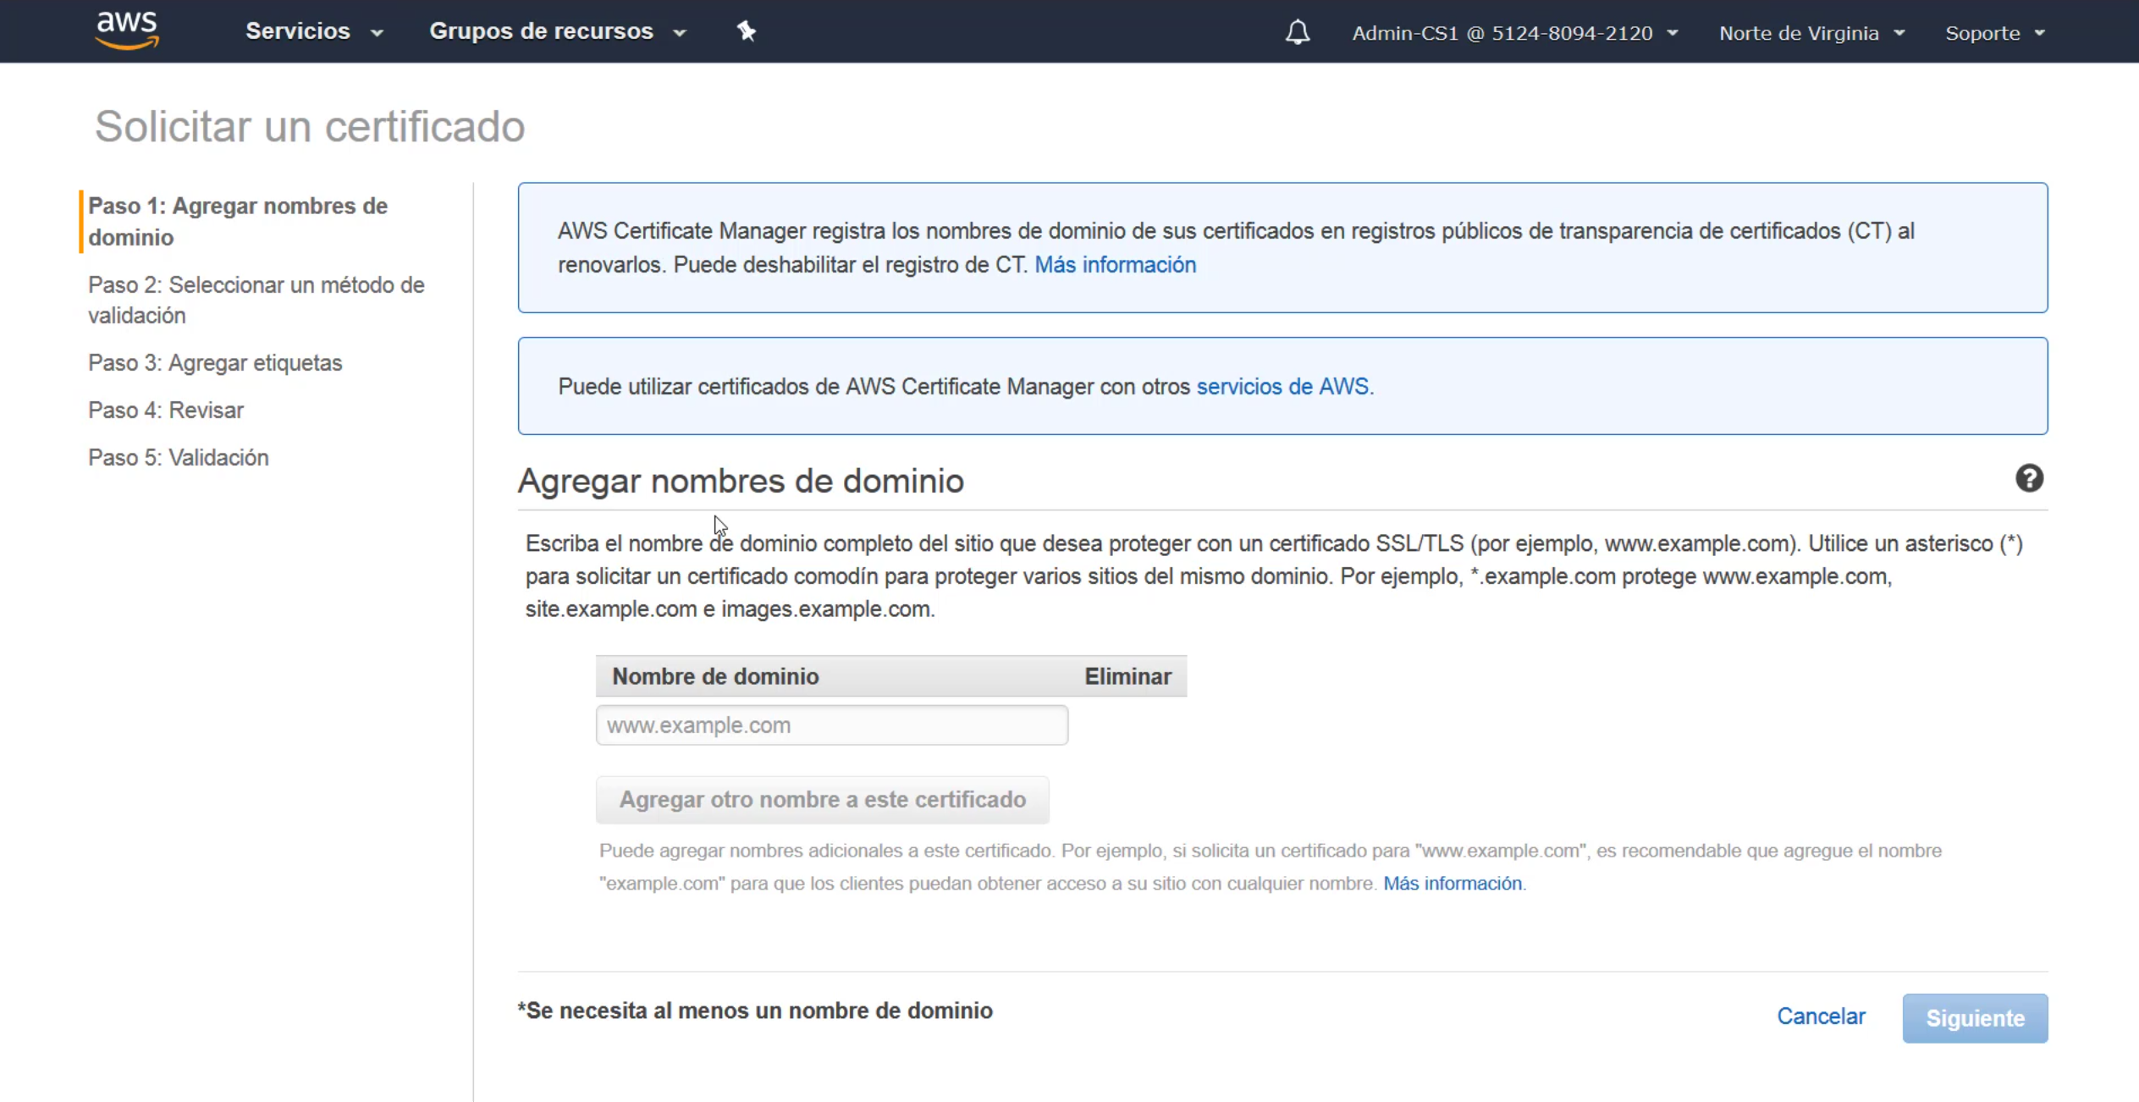This screenshot has width=2139, height=1102.
Task: Expand the Admin-CS1 account dropdown
Action: 1514,33
